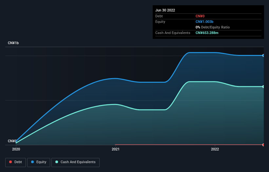Click Cash And Equivalents label in tooltip
269x172 pixels.
[173, 33]
